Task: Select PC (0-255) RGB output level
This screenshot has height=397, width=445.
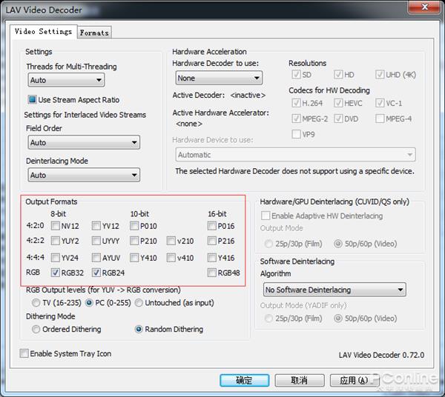Action: click(x=89, y=303)
